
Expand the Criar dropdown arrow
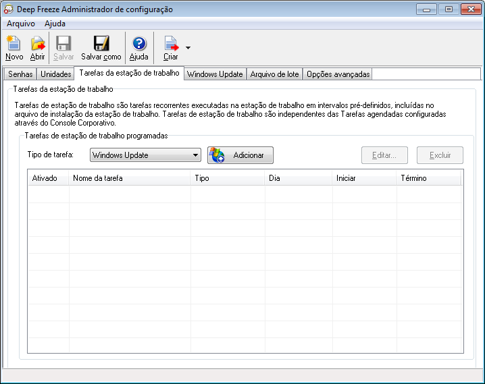(x=188, y=48)
